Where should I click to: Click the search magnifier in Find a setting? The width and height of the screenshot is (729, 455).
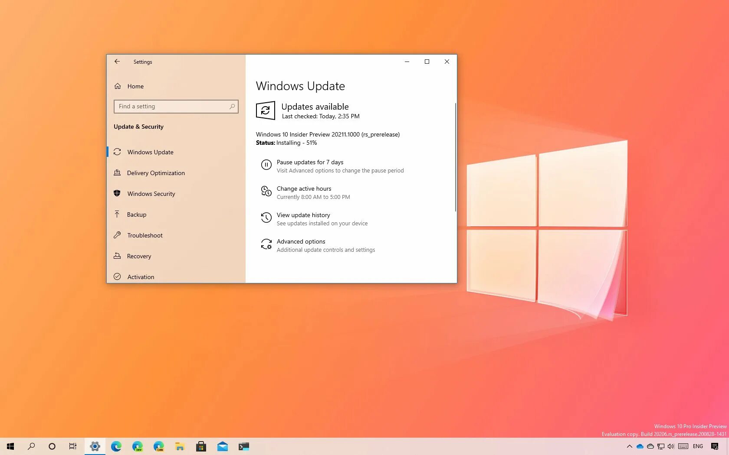pos(232,107)
